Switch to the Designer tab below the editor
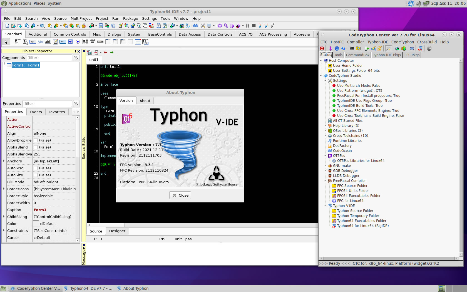Screen dimensions: 467x292 (117, 231)
